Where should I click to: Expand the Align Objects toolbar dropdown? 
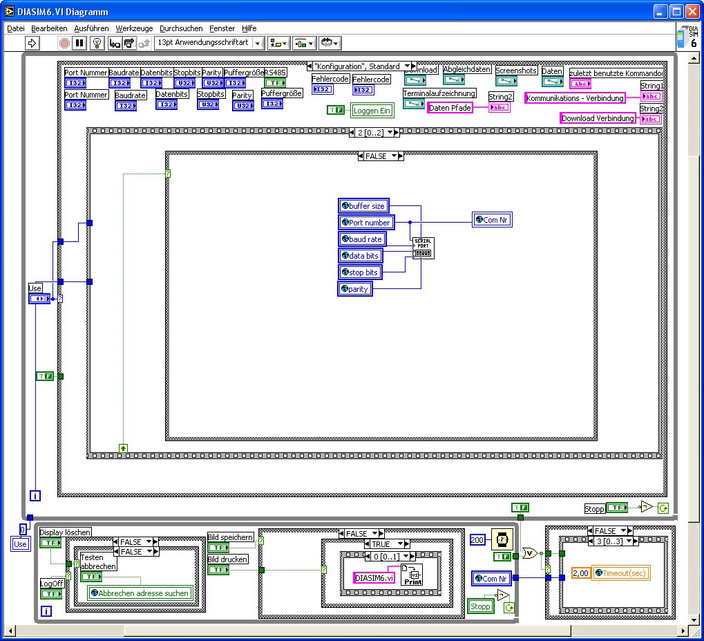(x=279, y=43)
